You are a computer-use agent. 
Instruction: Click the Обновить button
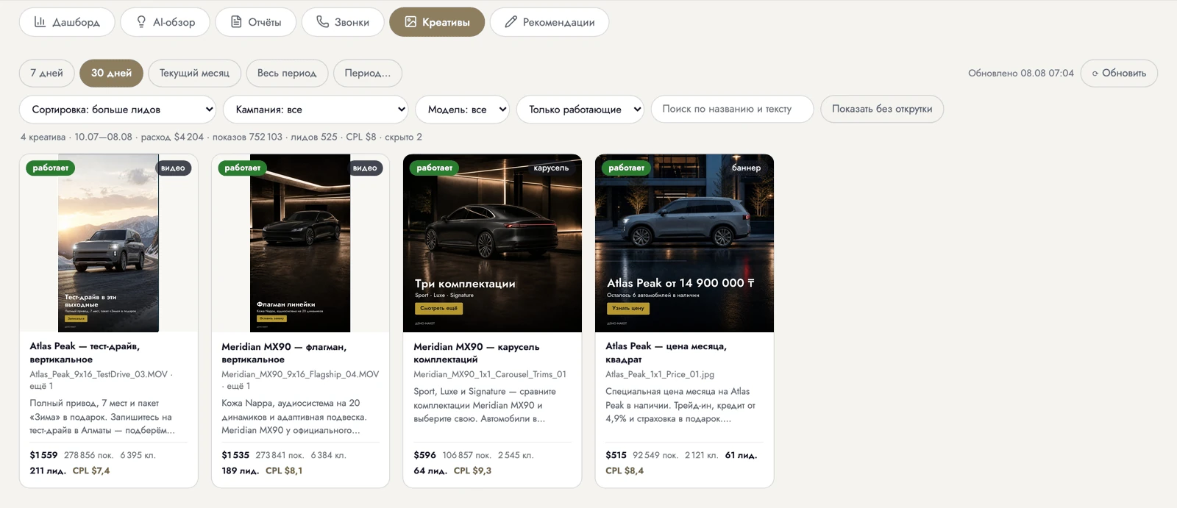click(x=1119, y=73)
